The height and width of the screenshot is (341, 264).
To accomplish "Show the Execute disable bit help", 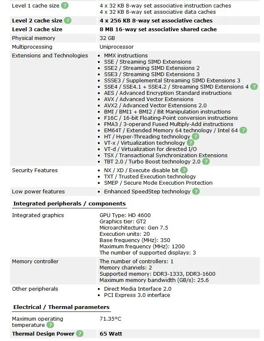I will 184,170.
